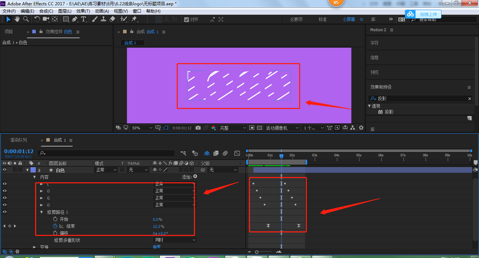
Task: Select the Unified Camera tool
Action: [46, 19]
